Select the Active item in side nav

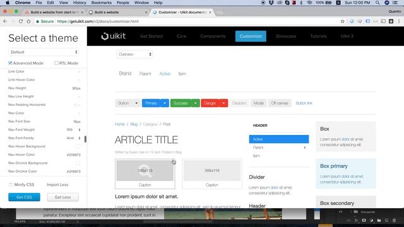pyautogui.click(x=279, y=139)
